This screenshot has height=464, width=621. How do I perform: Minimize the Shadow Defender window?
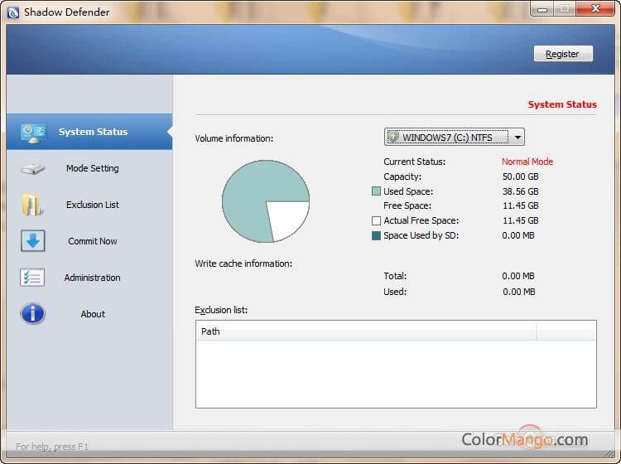point(542,9)
